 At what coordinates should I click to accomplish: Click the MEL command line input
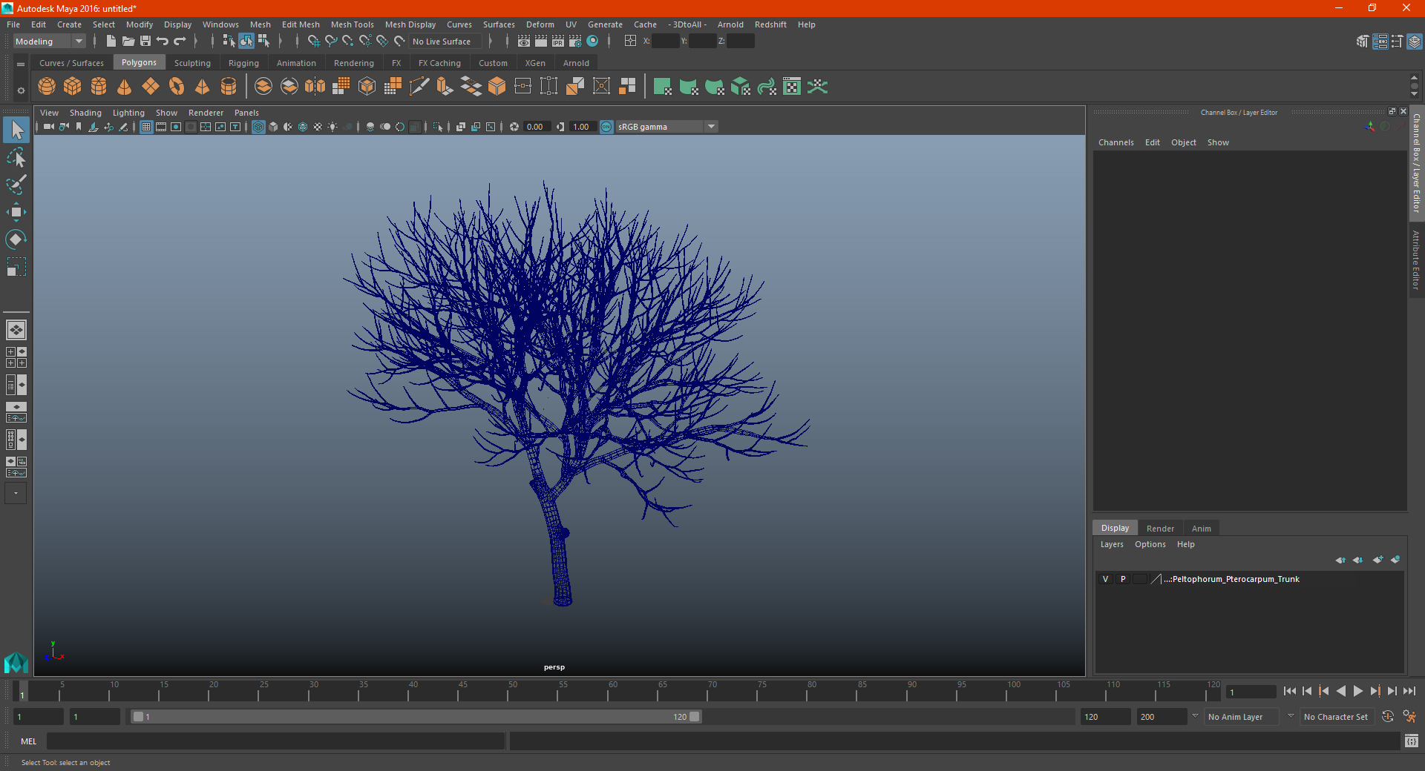276,741
